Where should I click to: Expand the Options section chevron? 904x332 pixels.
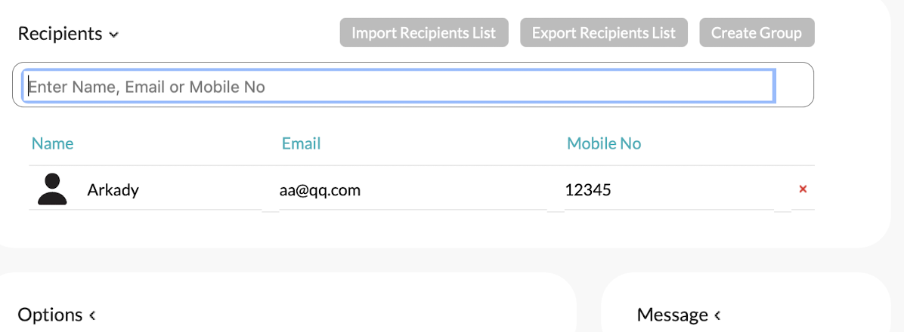(x=92, y=315)
